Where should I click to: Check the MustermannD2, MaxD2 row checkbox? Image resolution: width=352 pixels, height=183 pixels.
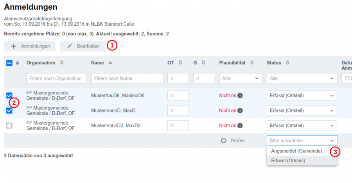pyautogui.click(x=9, y=126)
